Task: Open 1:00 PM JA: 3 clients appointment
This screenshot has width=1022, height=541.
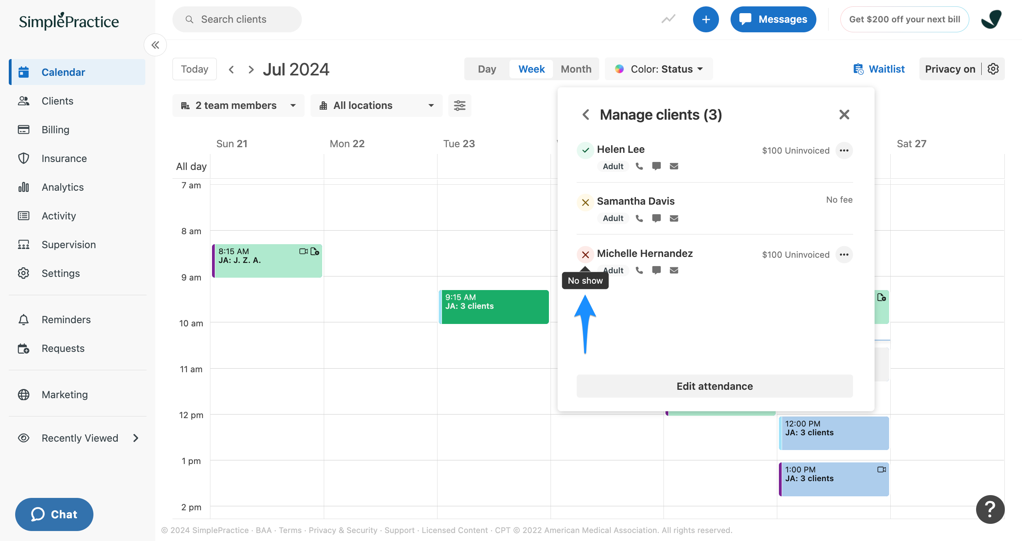Action: coord(834,479)
